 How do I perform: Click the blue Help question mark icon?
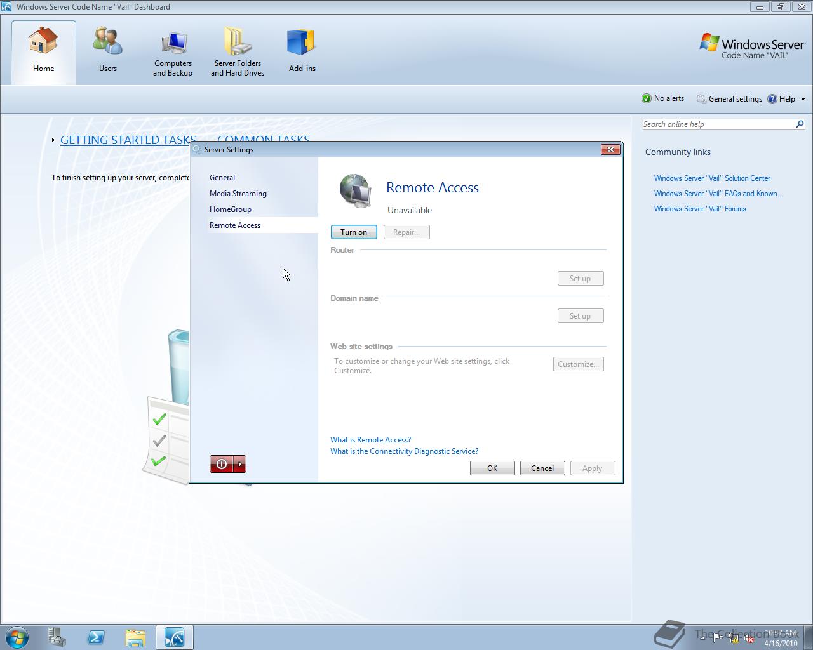click(772, 98)
